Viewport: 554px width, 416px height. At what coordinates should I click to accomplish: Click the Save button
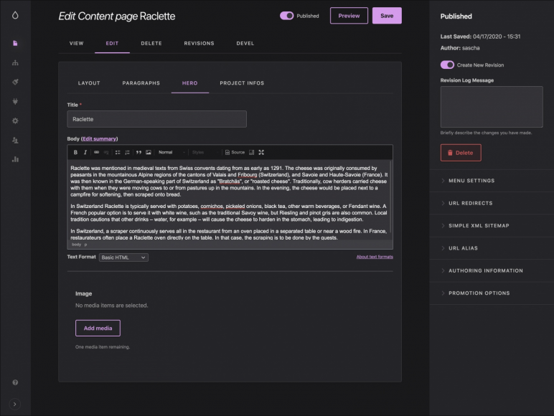[x=387, y=16]
